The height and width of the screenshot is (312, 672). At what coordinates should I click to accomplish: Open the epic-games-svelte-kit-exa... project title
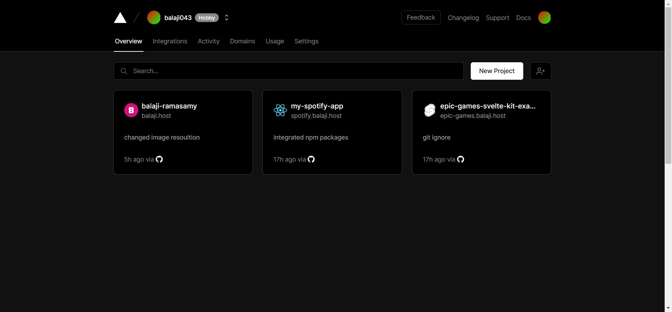pyautogui.click(x=488, y=106)
